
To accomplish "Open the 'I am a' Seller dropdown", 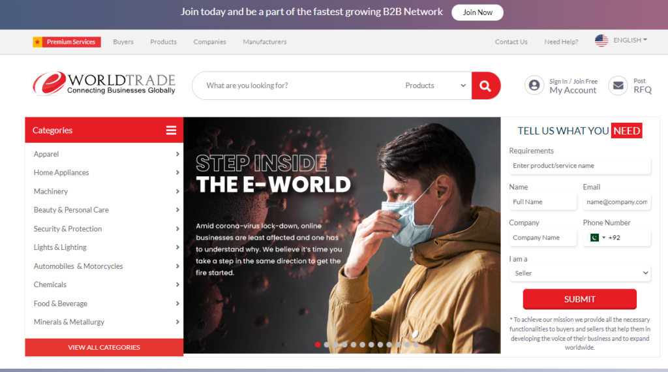I will click(x=579, y=273).
